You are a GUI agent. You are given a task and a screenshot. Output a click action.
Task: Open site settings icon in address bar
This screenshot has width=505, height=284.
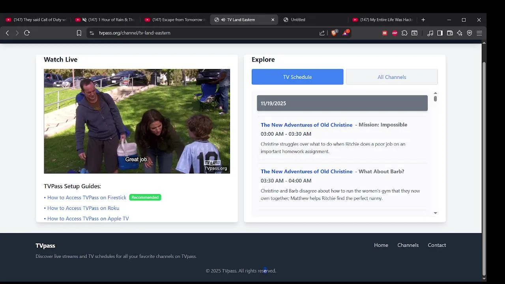(92, 33)
